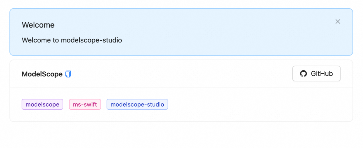The width and height of the screenshot is (363, 148).
Task: Click the Welcome heading in the alert
Action: 38,25
